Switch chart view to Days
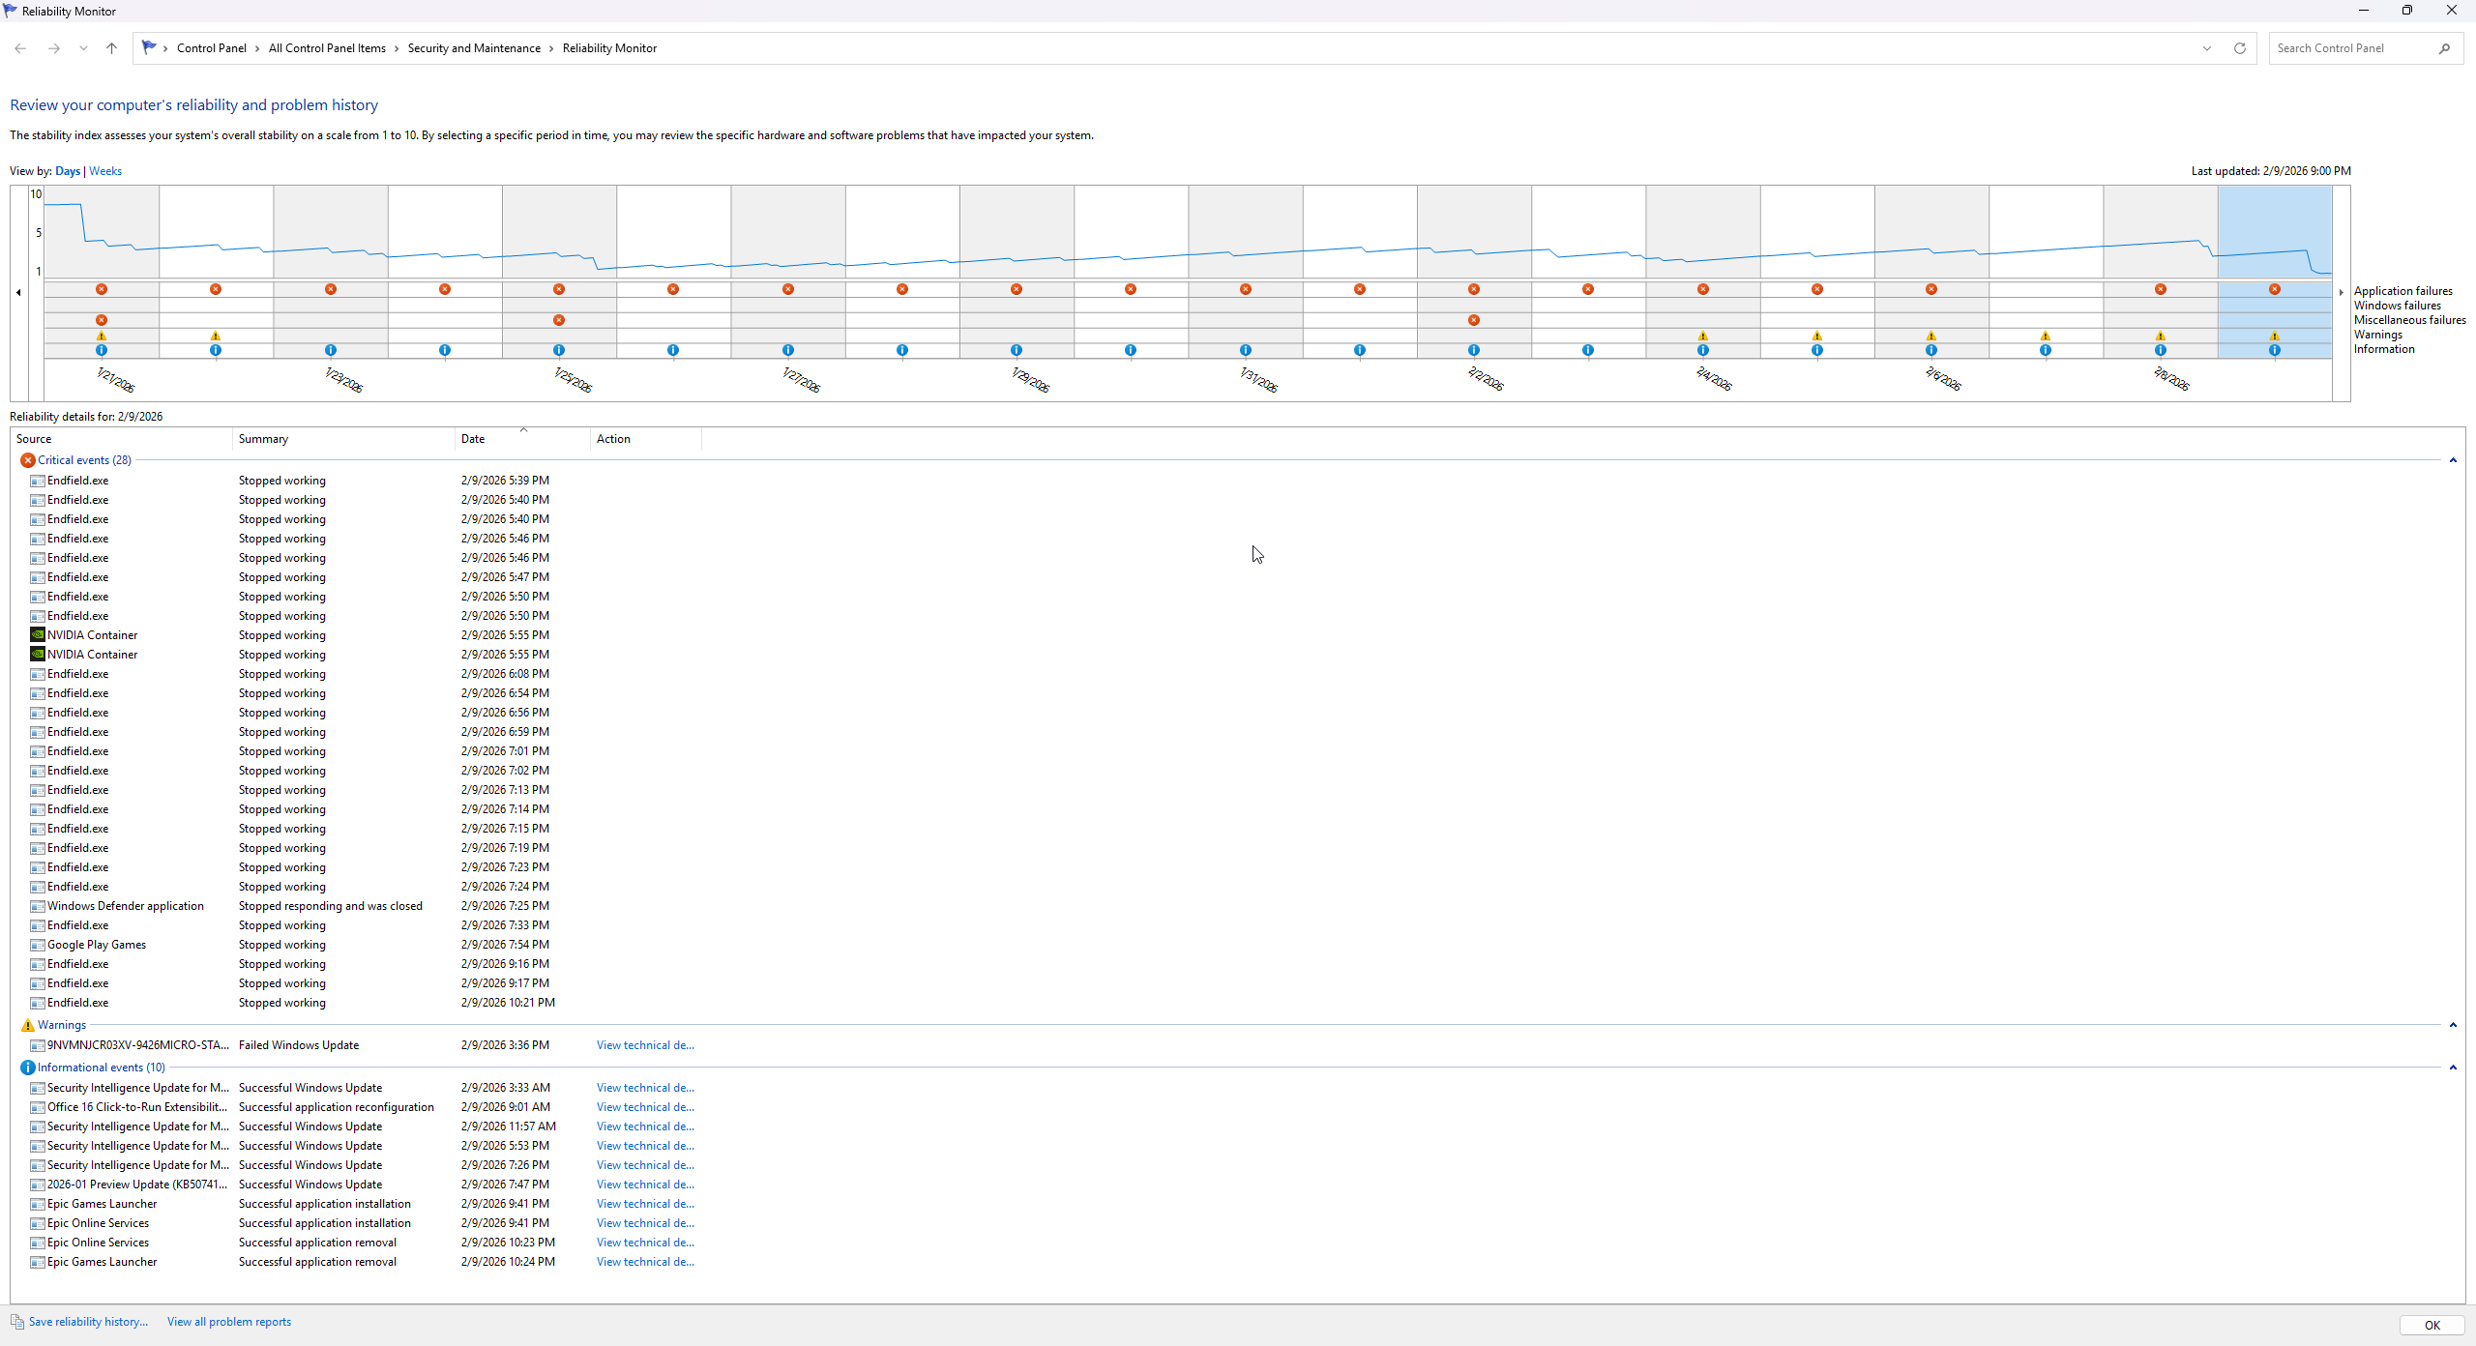The height and width of the screenshot is (1346, 2476). click(68, 171)
